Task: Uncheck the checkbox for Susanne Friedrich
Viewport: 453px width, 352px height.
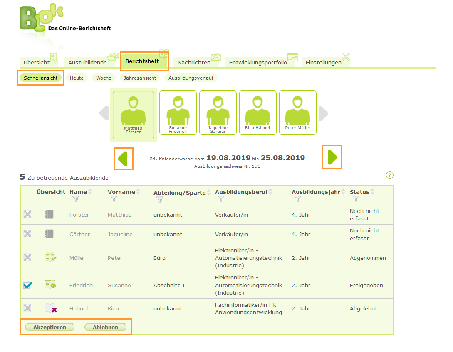Action: click(27, 285)
